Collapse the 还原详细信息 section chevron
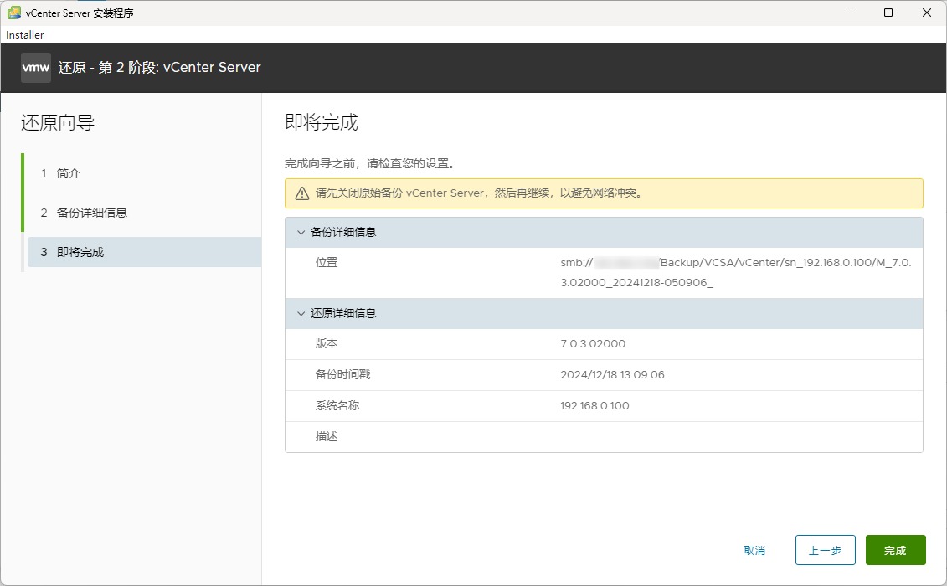The image size is (947, 586). tap(301, 314)
